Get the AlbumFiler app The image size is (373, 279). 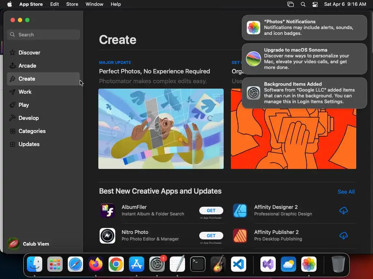pyautogui.click(x=211, y=210)
